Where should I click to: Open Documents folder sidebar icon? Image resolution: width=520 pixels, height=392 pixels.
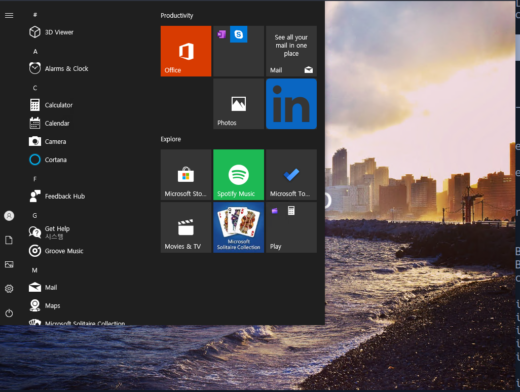[9, 240]
